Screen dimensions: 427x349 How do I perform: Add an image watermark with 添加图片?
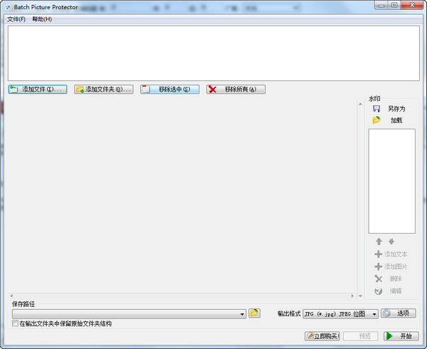pos(391,267)
